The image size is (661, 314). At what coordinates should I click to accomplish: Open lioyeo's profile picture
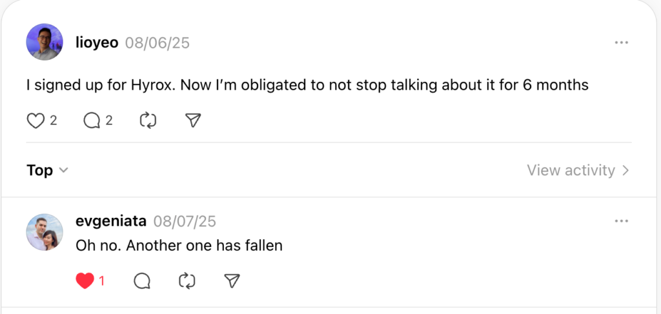coord(45,42)
